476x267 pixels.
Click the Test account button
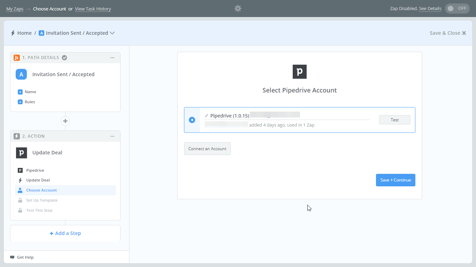pyautogui.click(x=395, y=120)
